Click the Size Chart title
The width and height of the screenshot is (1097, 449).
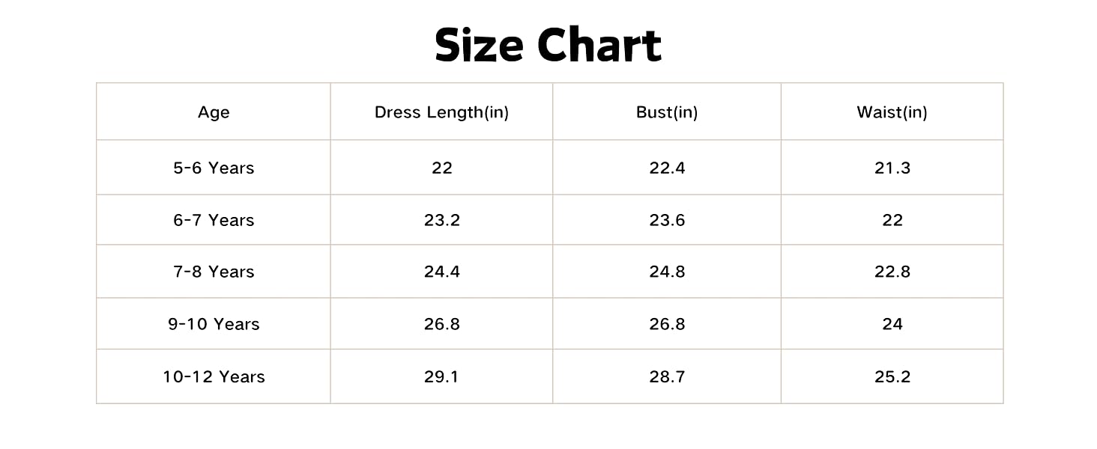pyautogui.click(x=548, y=45)
